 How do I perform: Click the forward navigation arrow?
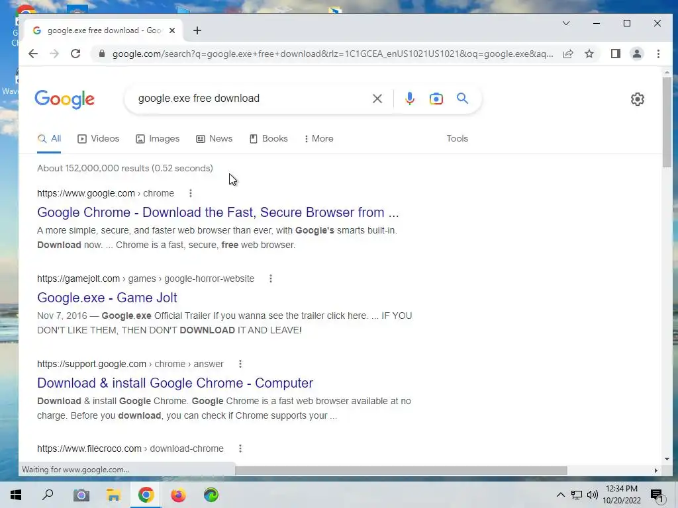point(54,54)
